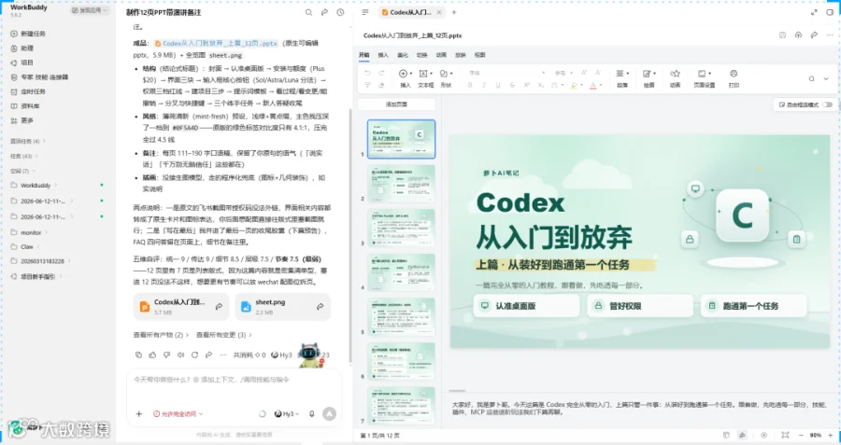Open 查看所有产物 (2) link
Image resolution: width=841 pixels, height=445 pixels.
coord(161,335)
